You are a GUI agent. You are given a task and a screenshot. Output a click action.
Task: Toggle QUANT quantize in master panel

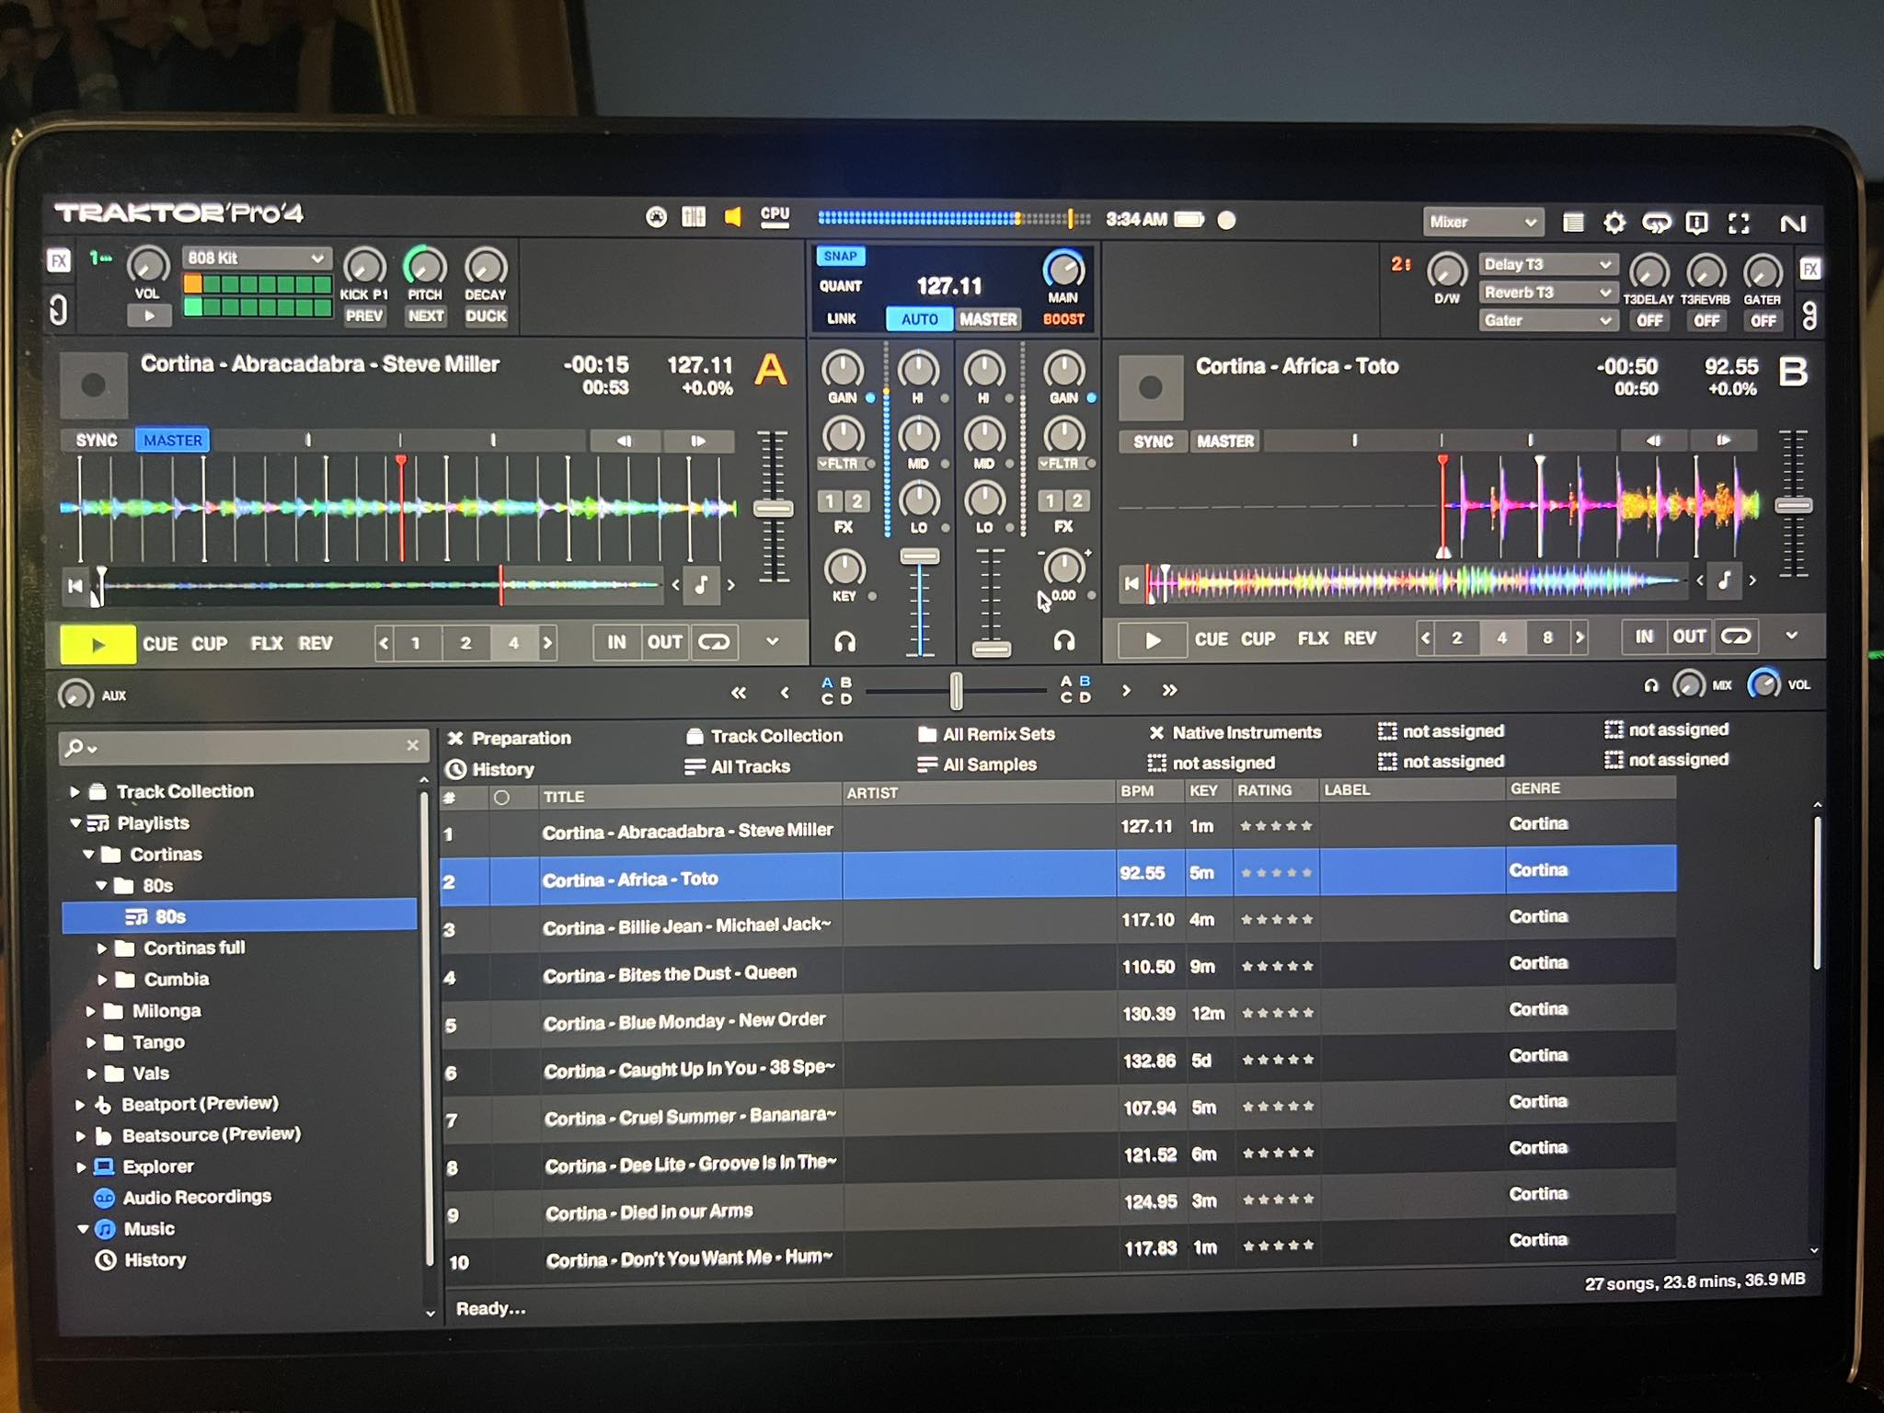tap(840, 287)
